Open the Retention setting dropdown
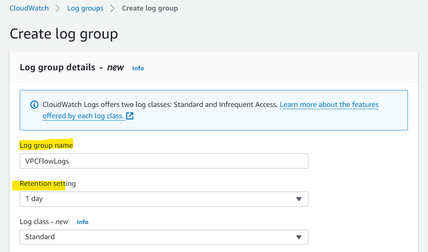Image resolution: width=428 pixels, height=252 pixels. (x=164, y=199)
